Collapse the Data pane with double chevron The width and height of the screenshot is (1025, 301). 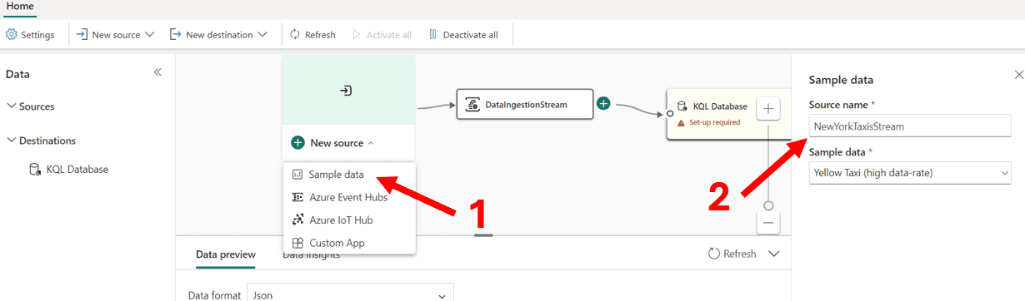157,73
